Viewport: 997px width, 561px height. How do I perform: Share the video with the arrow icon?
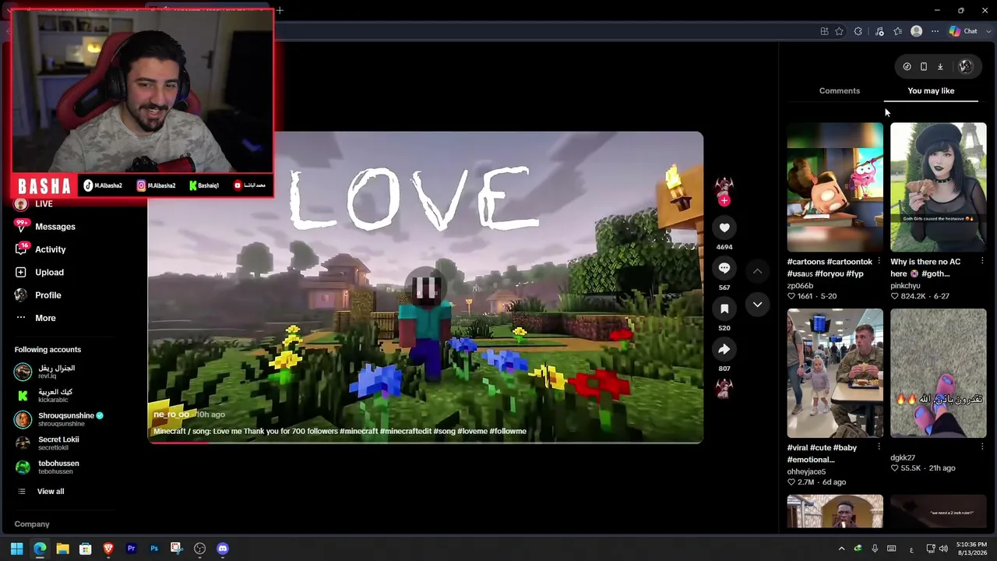(724, 349)
